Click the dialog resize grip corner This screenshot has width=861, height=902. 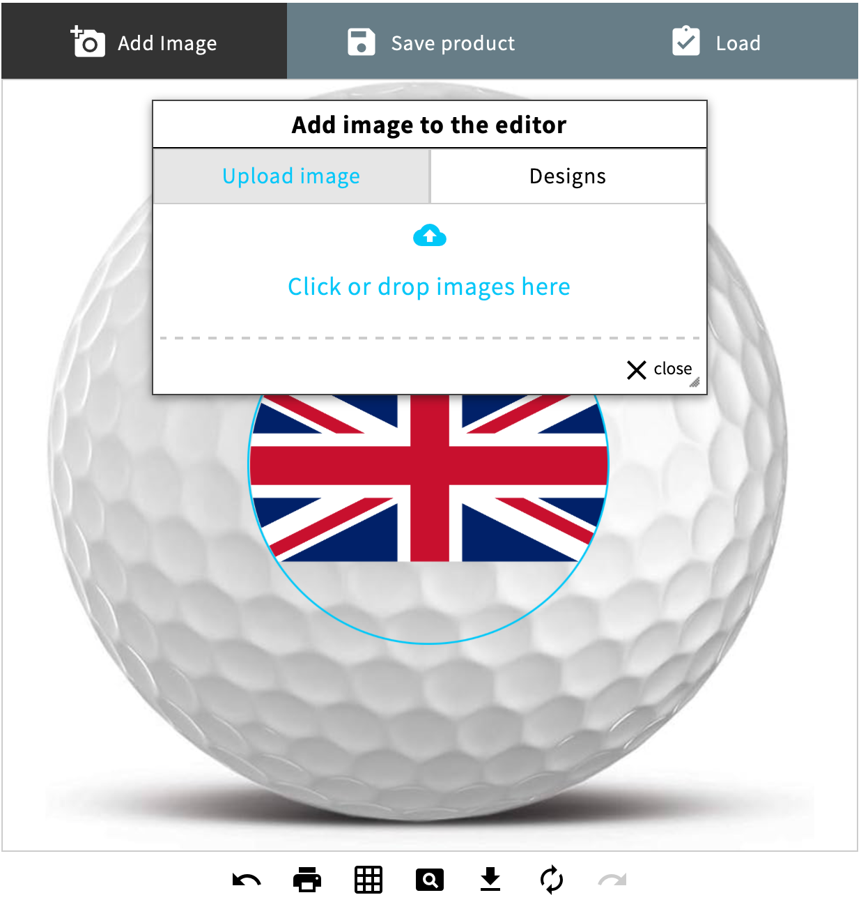pyautogui.click(x=695, y=382)
